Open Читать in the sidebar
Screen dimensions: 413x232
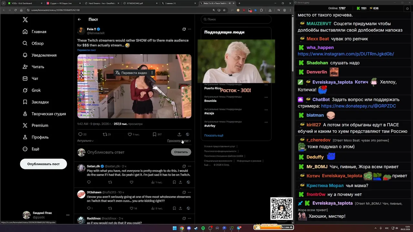tap(34, 67)
